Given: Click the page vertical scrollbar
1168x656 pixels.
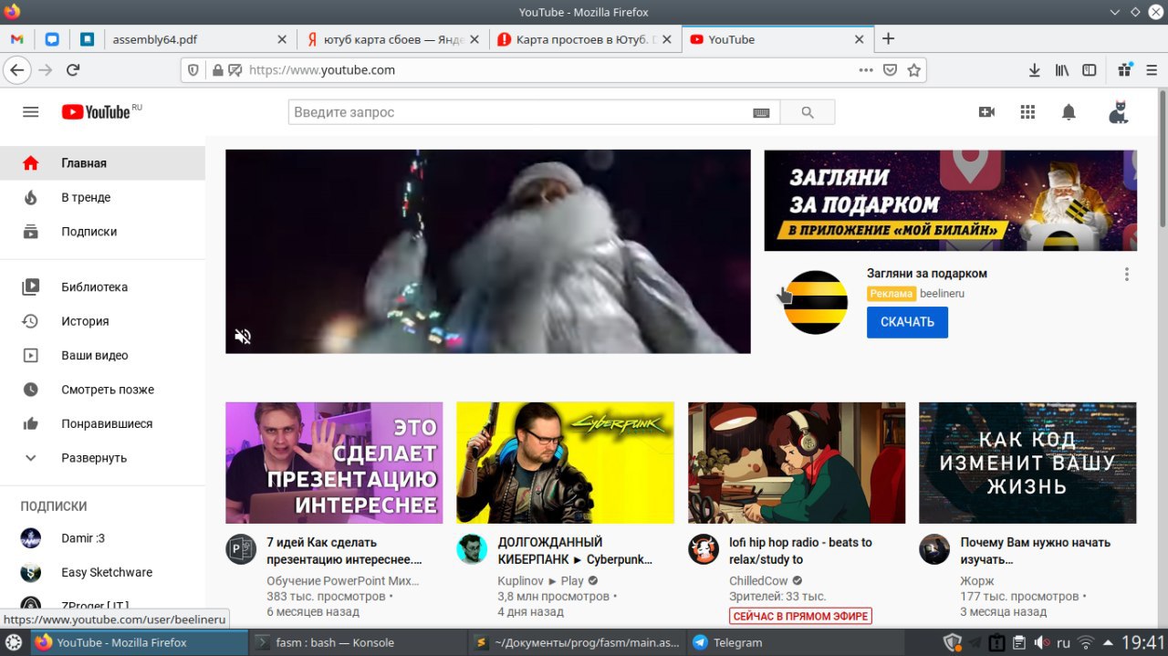Looking at the screenshot, I should pyautogui.click(x=1163, y=158).
